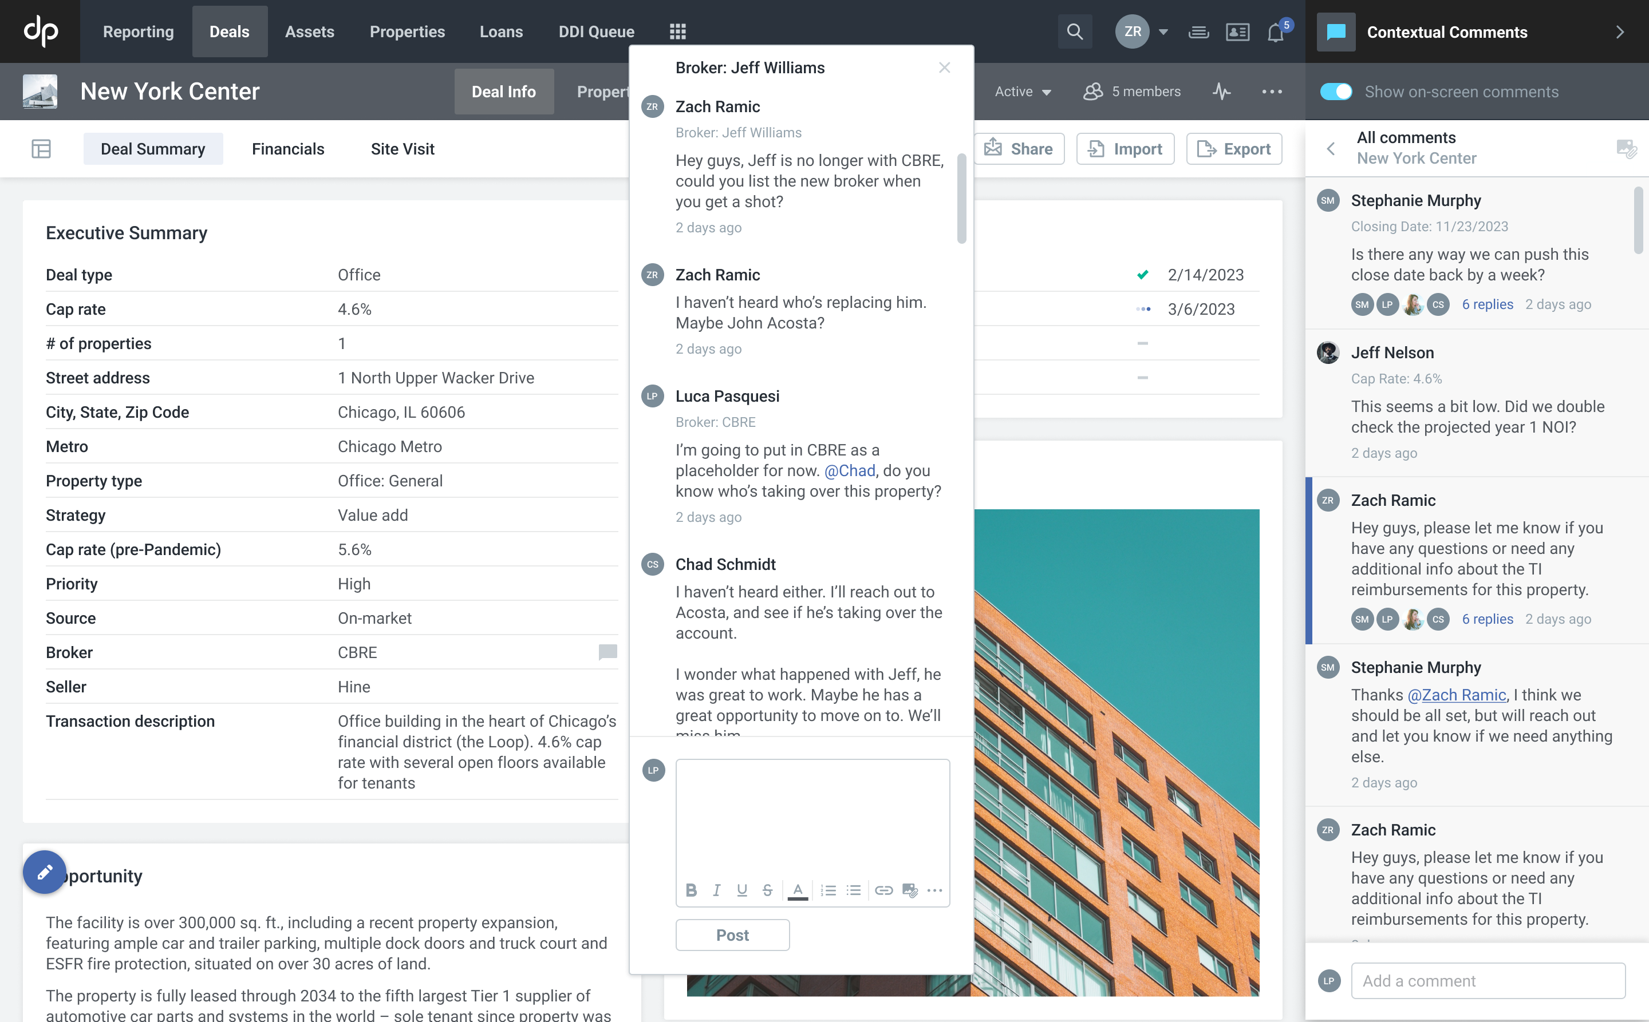Open the contact card icon

(1237, 32)
